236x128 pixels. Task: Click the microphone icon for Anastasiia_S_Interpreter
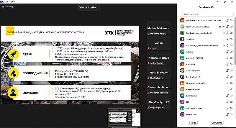tap(227, 45)
